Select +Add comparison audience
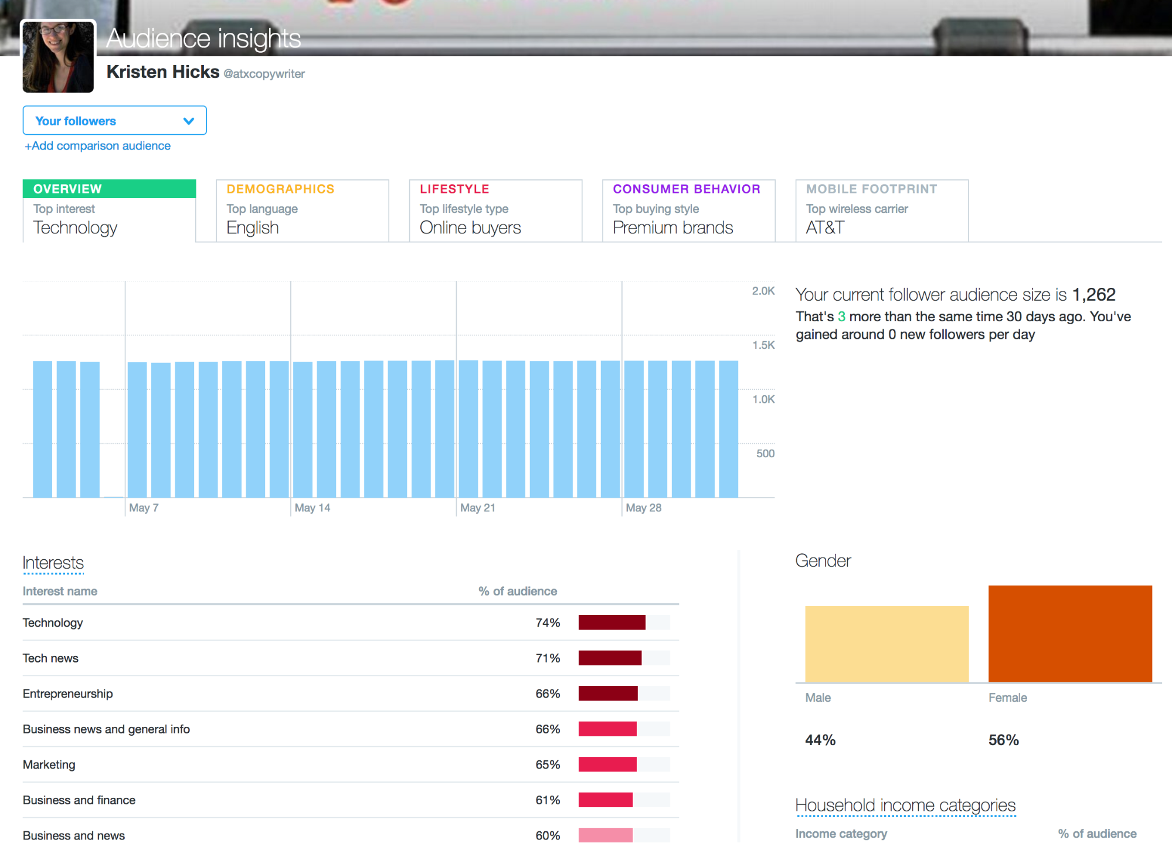This screenshot has width=1172, height=843. tap(97, 145)
